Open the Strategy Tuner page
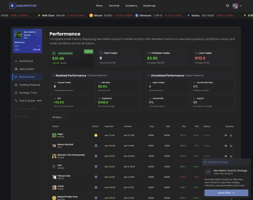The image size is (253, 200). click(28, 93)
